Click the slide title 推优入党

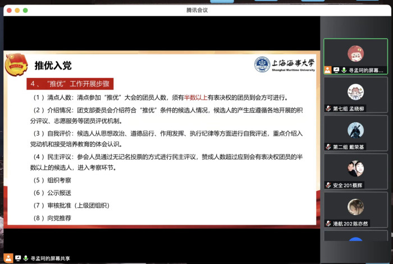(x=53, y=66)
